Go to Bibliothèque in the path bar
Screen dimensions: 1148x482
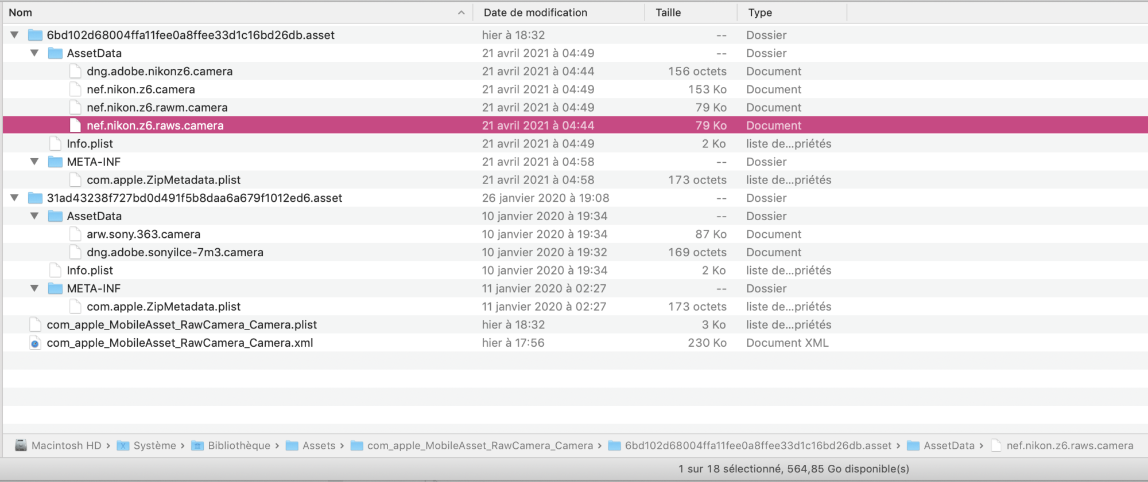[x=239, y=445]
